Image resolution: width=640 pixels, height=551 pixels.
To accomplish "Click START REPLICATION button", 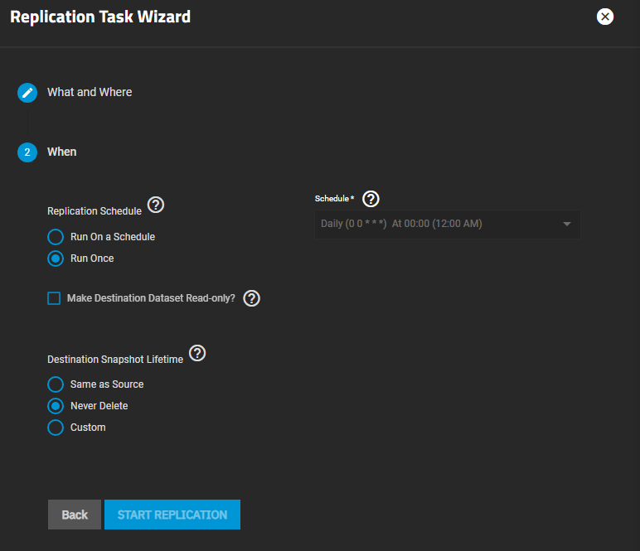I will tap(172, 515).
